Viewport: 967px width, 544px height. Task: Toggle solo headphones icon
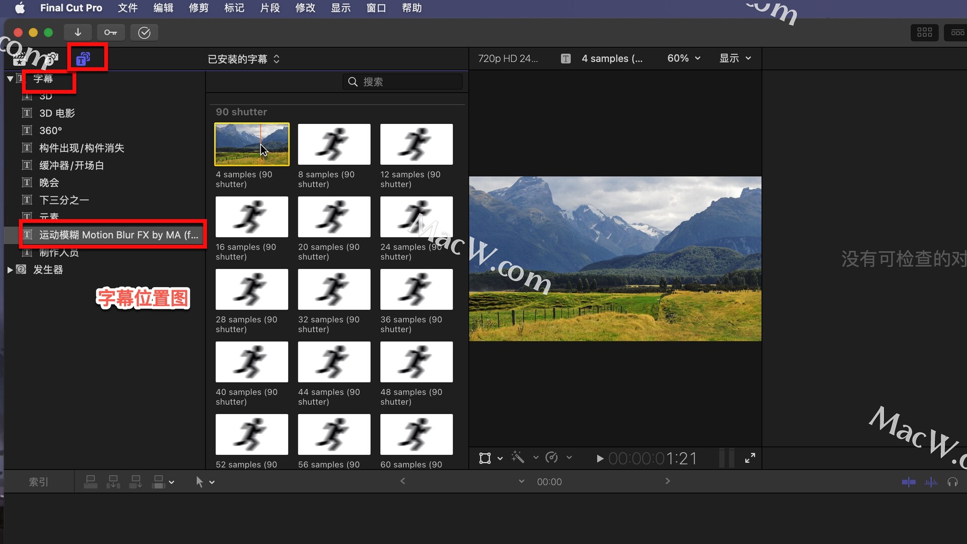(952, 482)
